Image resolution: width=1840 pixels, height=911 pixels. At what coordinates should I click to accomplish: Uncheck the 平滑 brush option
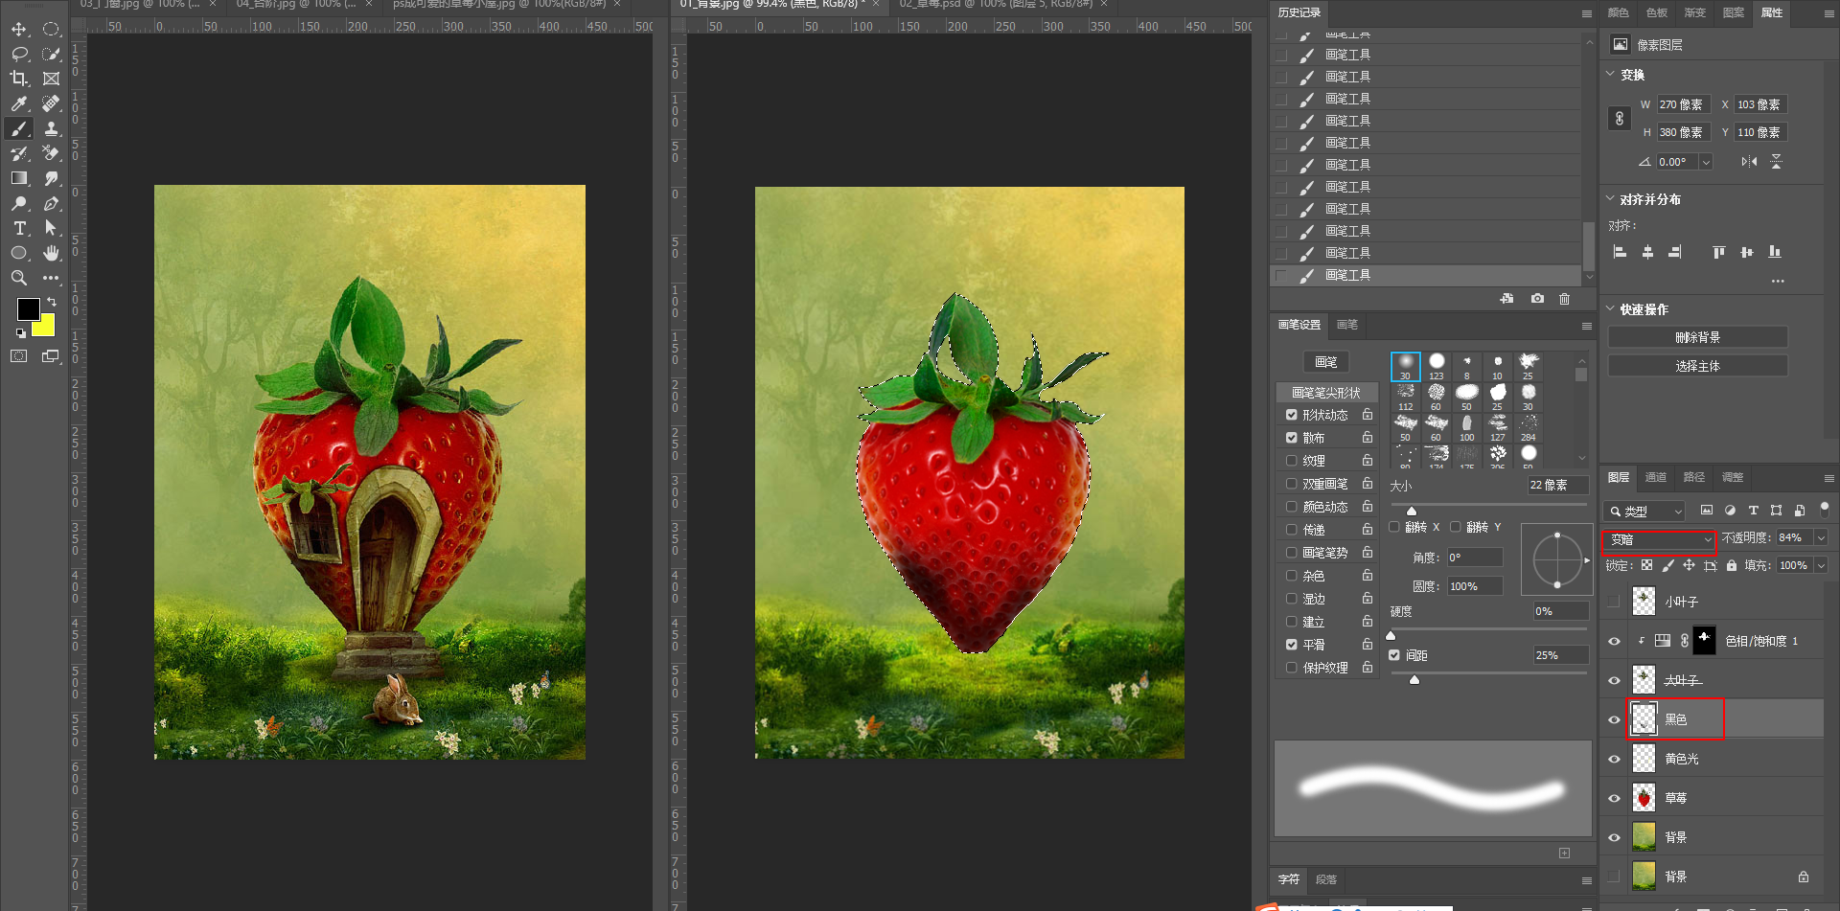pyautogui.click(x=1292, y=645)
